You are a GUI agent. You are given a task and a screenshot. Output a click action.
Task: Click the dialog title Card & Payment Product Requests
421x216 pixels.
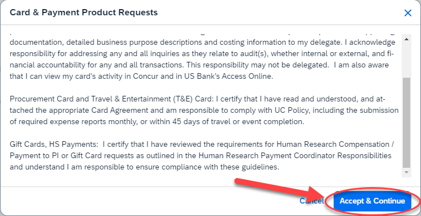click(83, 12)
